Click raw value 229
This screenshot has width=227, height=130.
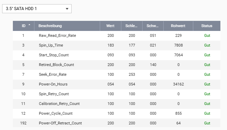tap(178, 35)
